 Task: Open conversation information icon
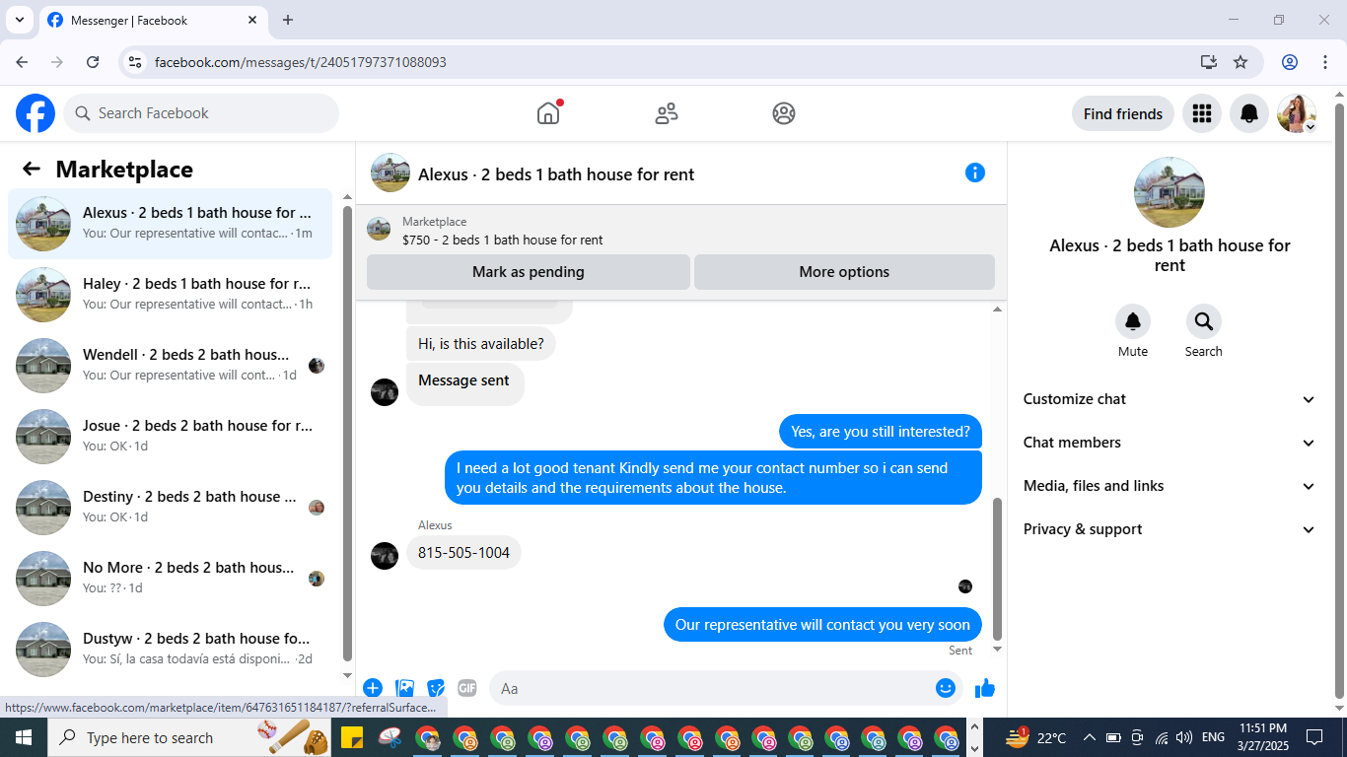coord(975,172)
